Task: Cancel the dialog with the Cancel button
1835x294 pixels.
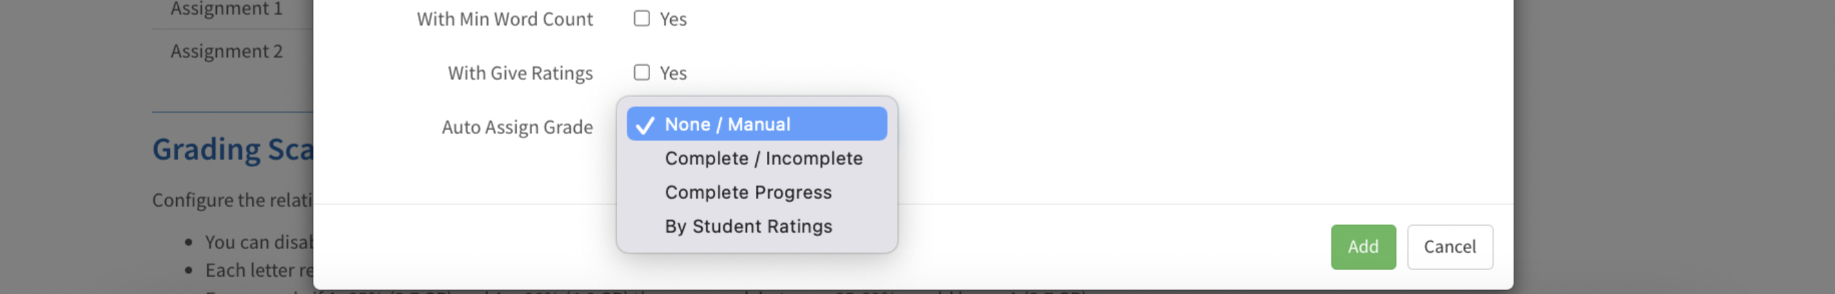Action: pyautogui.click(x=1449, y=247)
